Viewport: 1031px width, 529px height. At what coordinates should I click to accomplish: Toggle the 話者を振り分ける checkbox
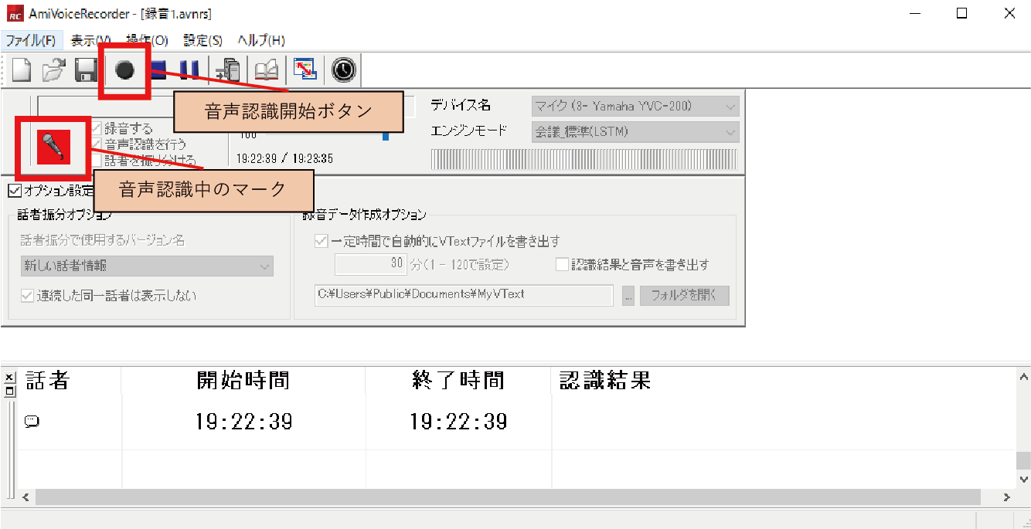97,160
